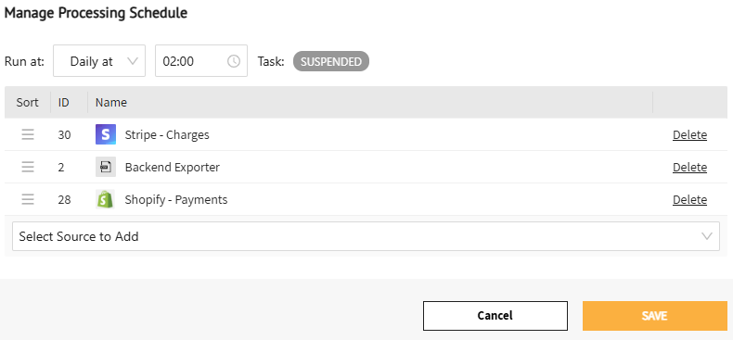733x340 pixels.
Task: Click the sort handle for Shopify - Payments
Action: click(28, 199)
